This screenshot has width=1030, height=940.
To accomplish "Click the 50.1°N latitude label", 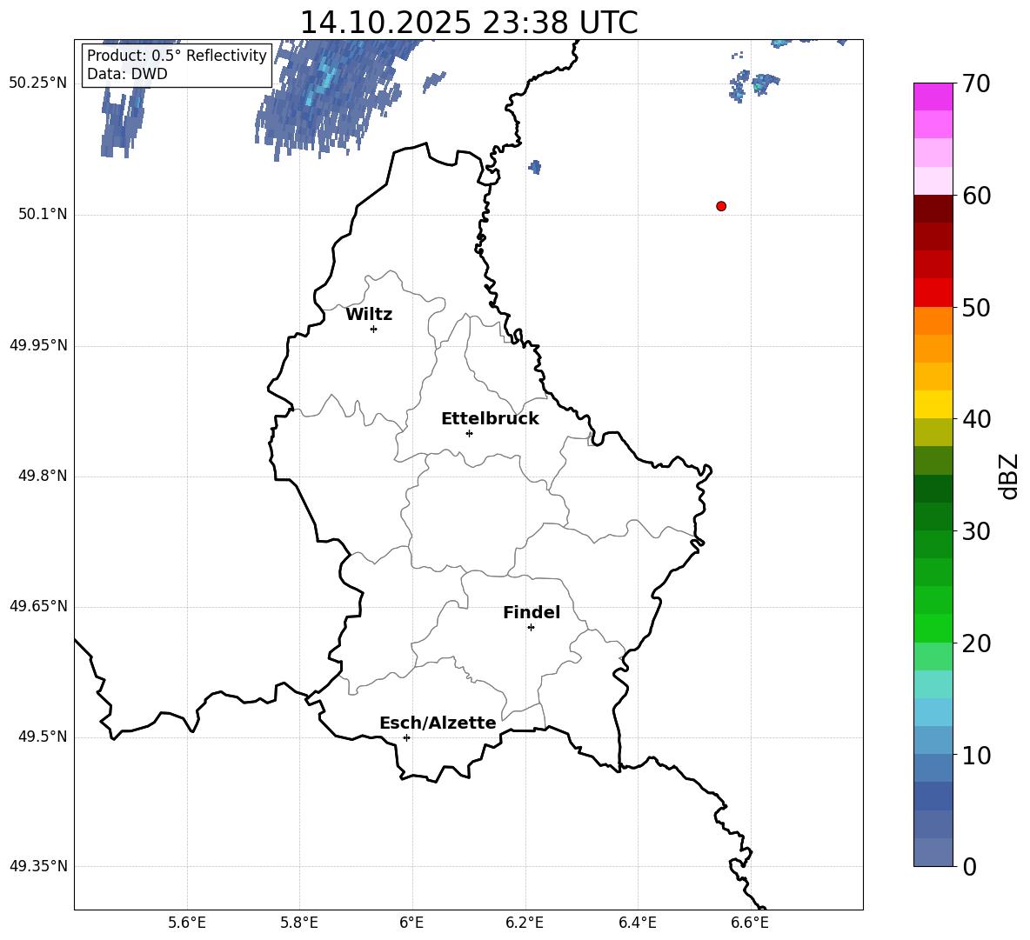I will pyautogui.click(x=43, y=214).
